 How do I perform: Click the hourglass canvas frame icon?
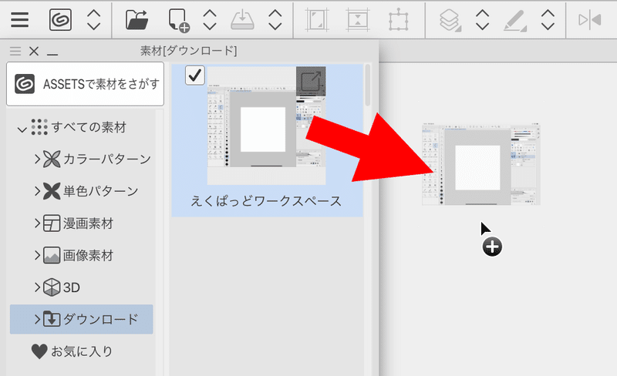point(358,20)
